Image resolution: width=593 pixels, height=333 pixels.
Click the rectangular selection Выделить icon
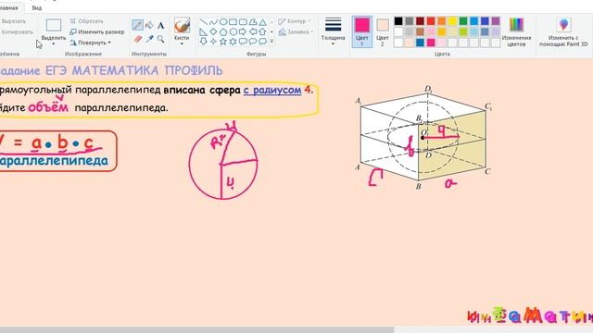coord(54,25)
